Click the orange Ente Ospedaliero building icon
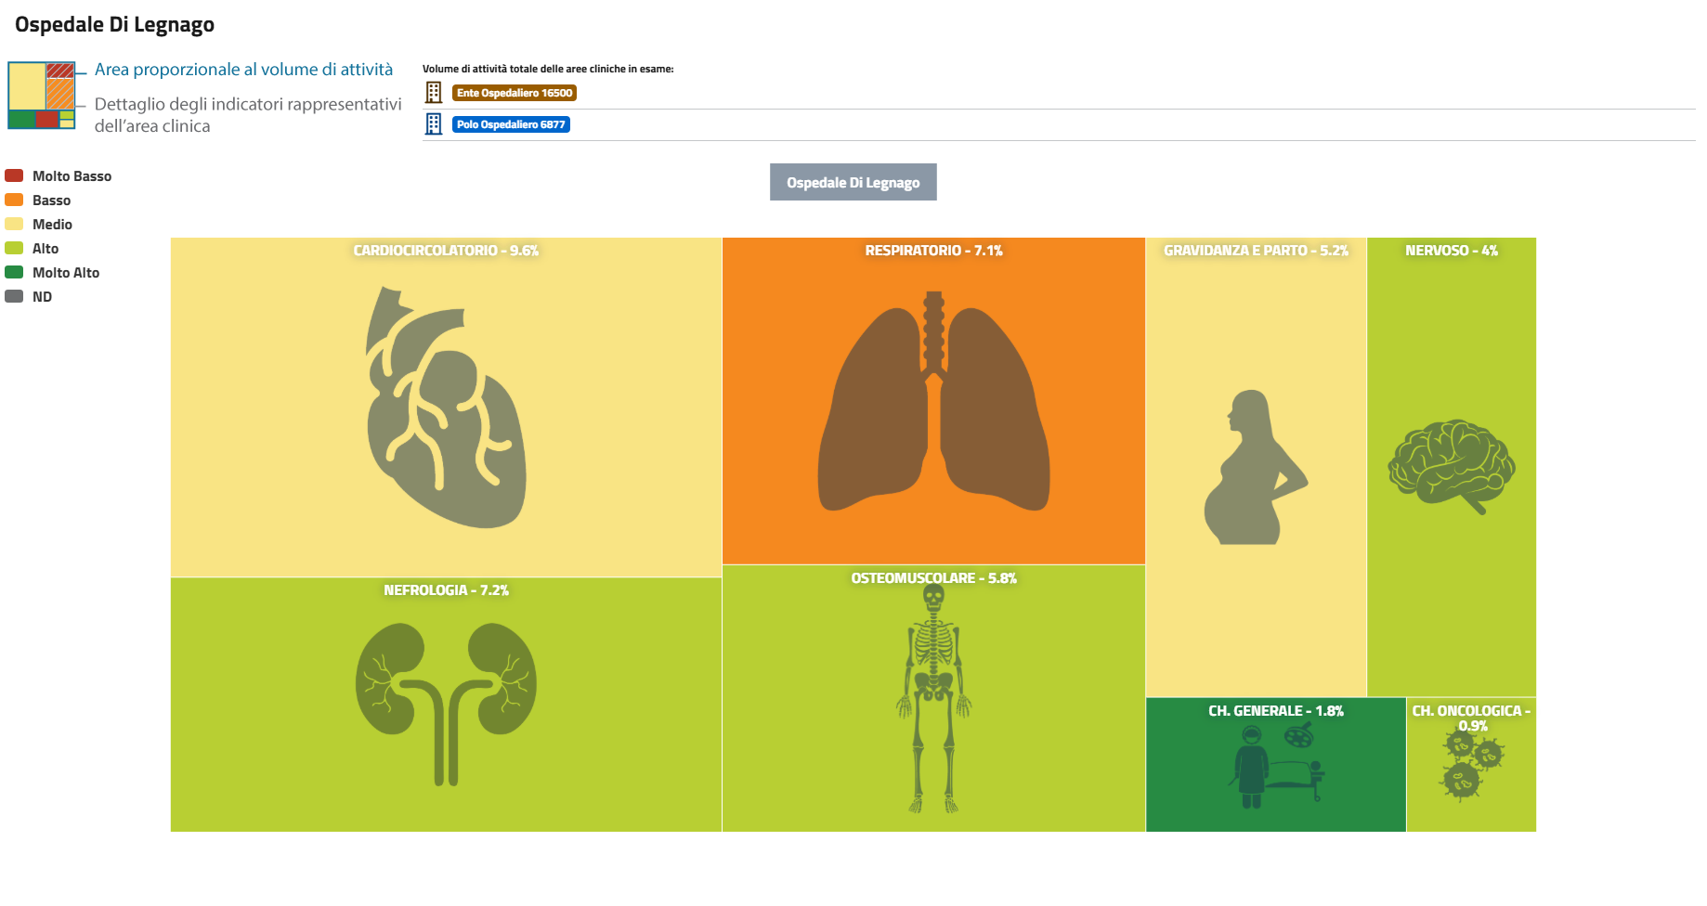 click(434, 93)
